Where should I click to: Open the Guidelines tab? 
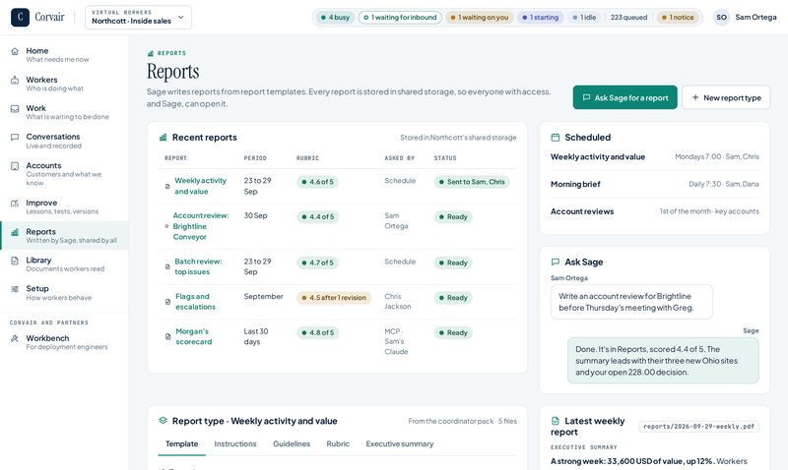click(292, 443)
